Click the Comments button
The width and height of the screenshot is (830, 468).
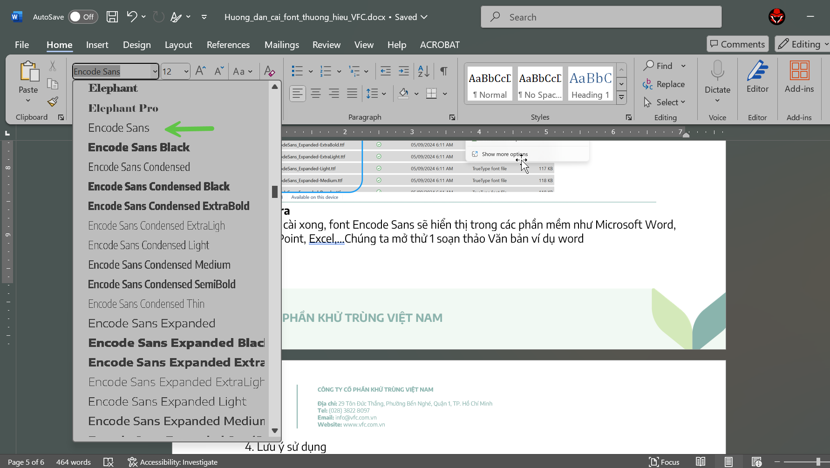pos(738,44)
